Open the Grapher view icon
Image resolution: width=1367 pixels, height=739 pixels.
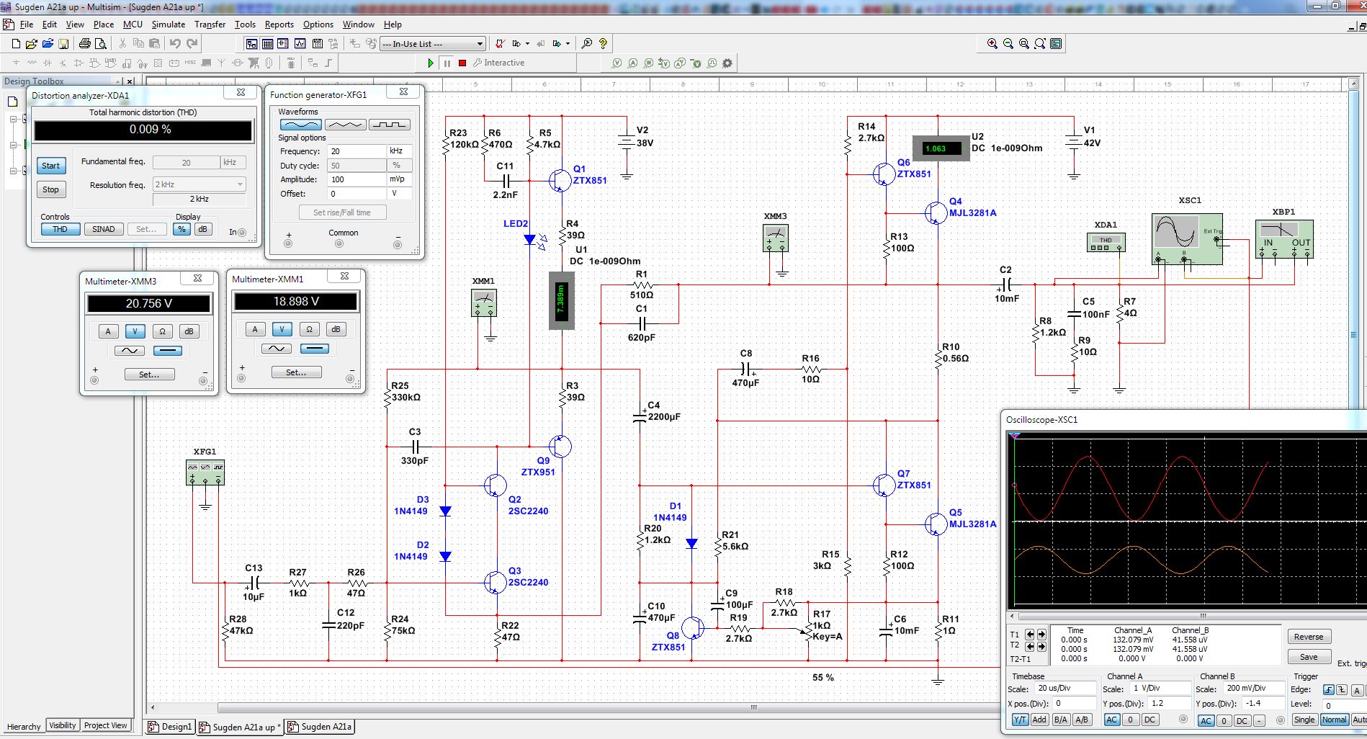point(300,44)
